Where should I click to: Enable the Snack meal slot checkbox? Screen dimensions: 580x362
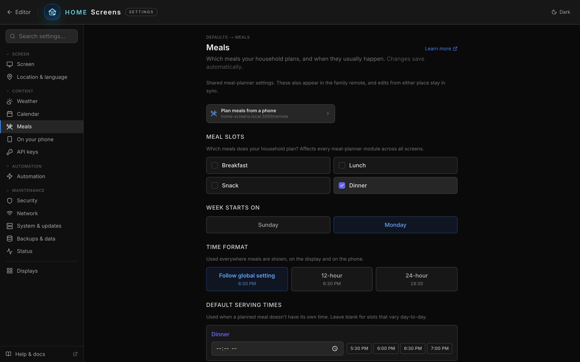pos(215,185)
